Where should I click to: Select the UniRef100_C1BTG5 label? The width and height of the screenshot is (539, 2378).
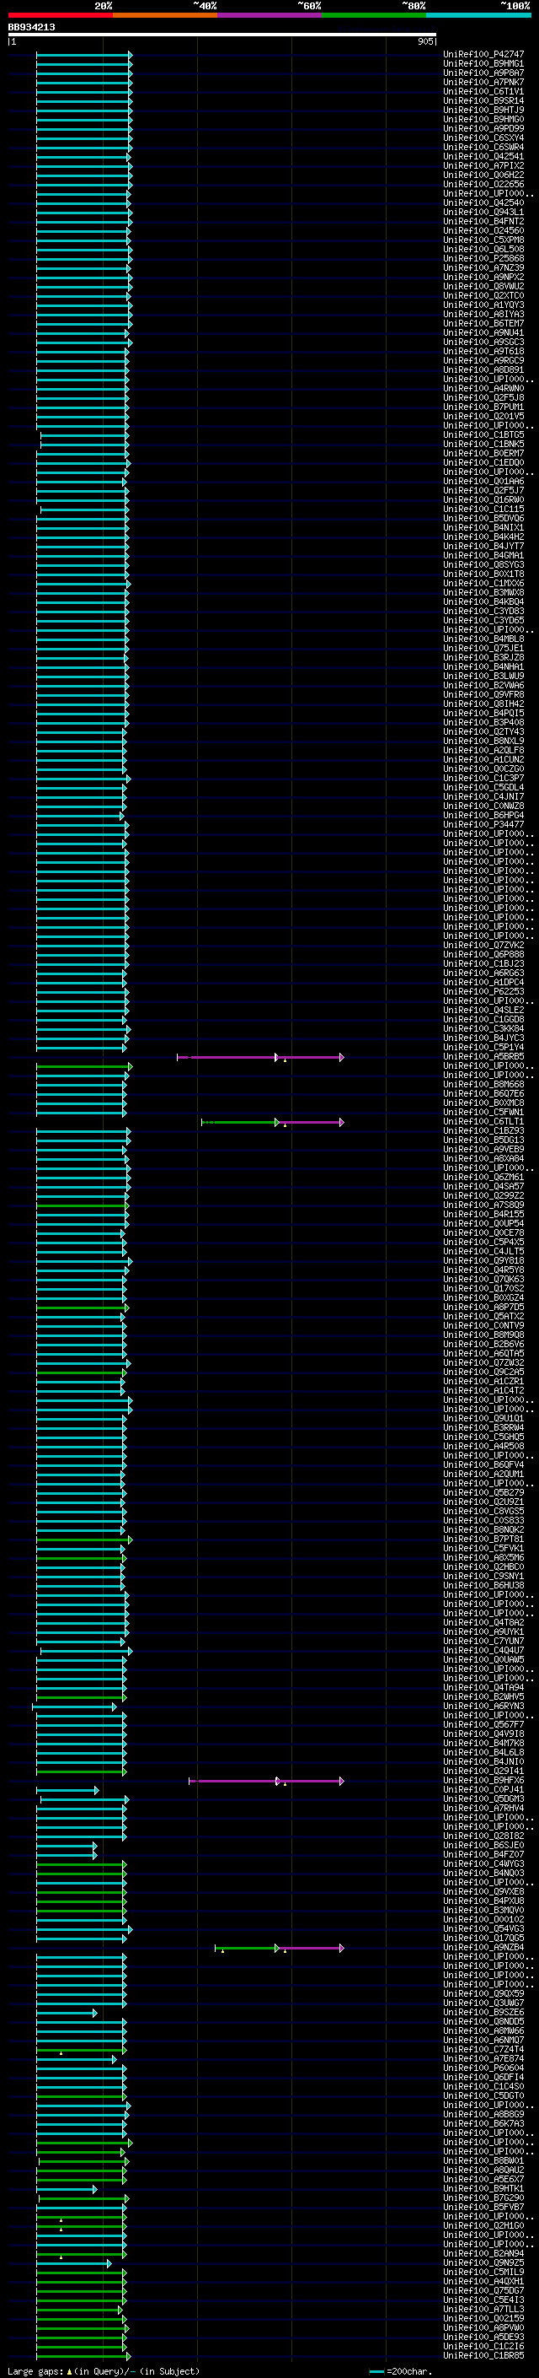(483, 434)
